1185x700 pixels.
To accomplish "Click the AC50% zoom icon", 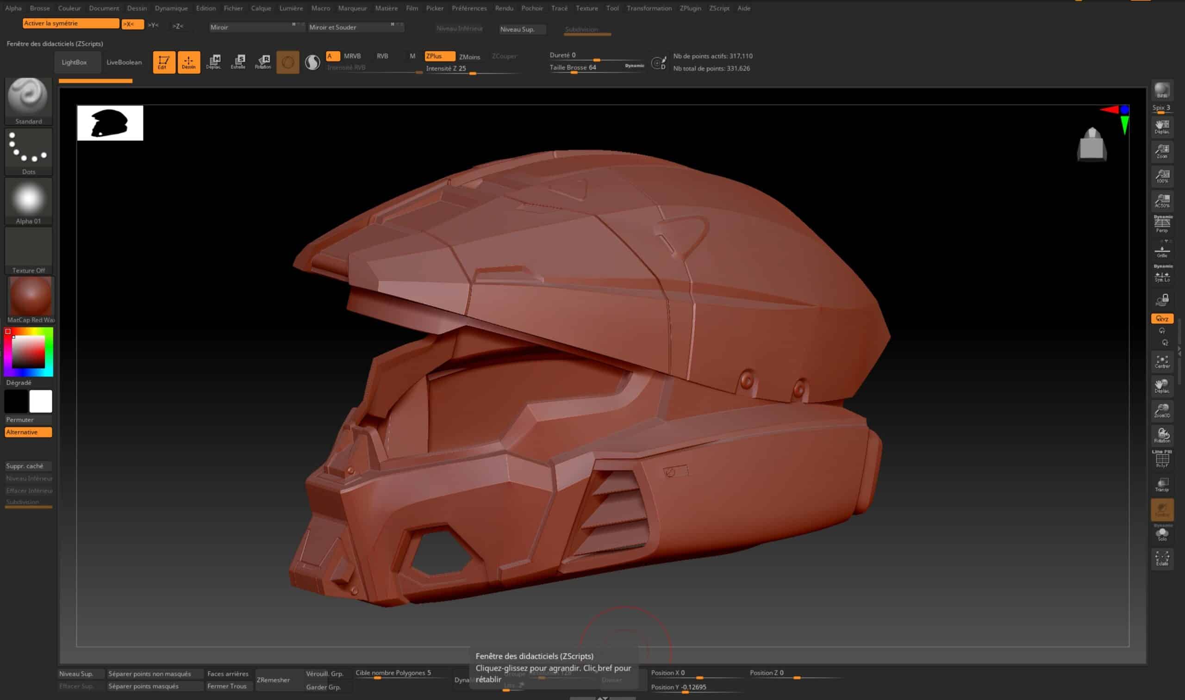I will pyautogui.click(x=1161, y=200).
